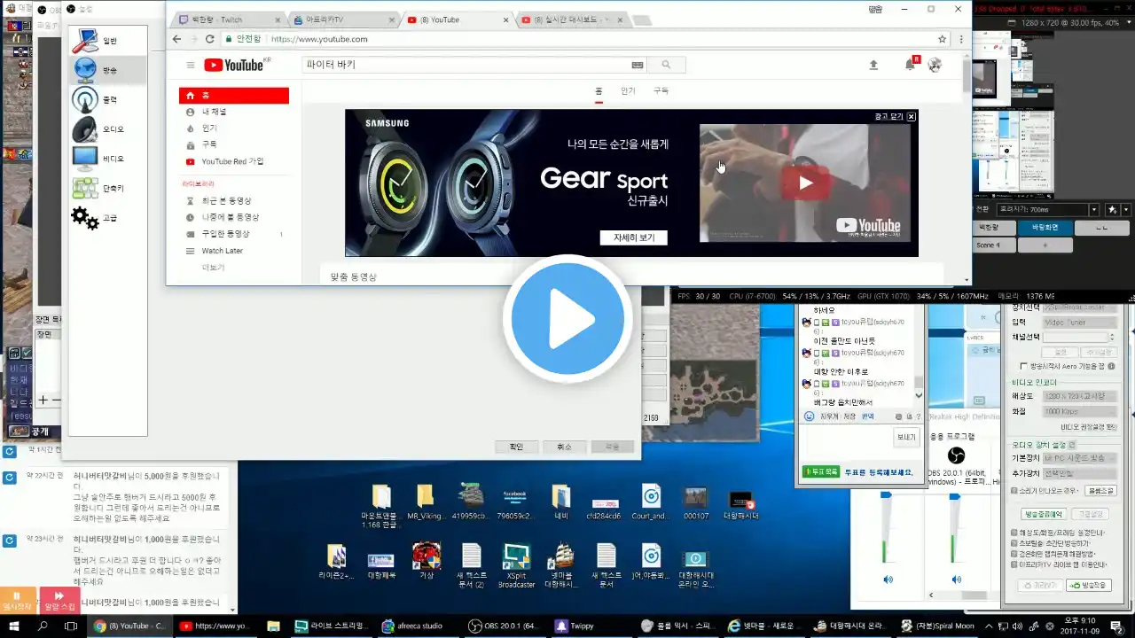Open the quality (화질) 1000 Kbps dropdown
1135x638 pixels.
pos(1079,411)
